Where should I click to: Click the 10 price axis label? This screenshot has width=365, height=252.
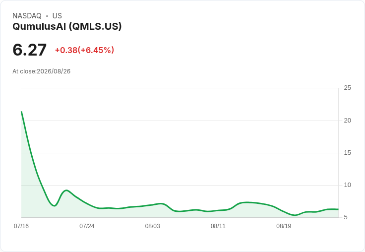tap(347, 185)
